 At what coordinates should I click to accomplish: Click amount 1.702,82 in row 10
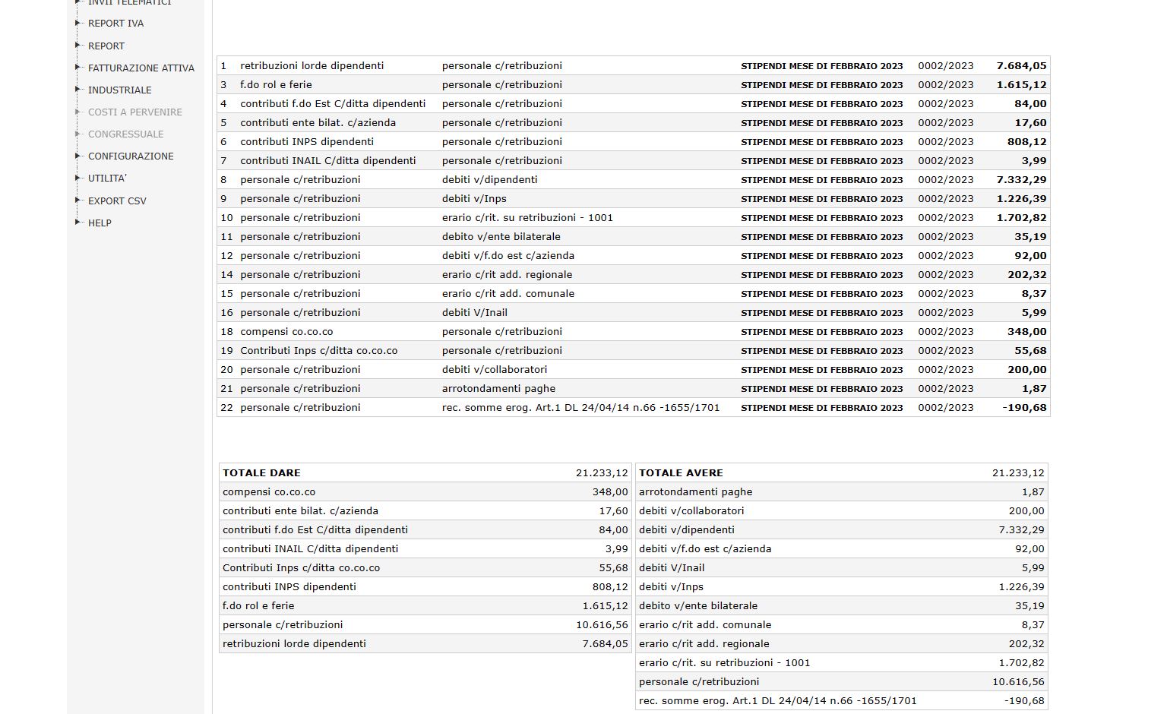(x=1022, y=217)
